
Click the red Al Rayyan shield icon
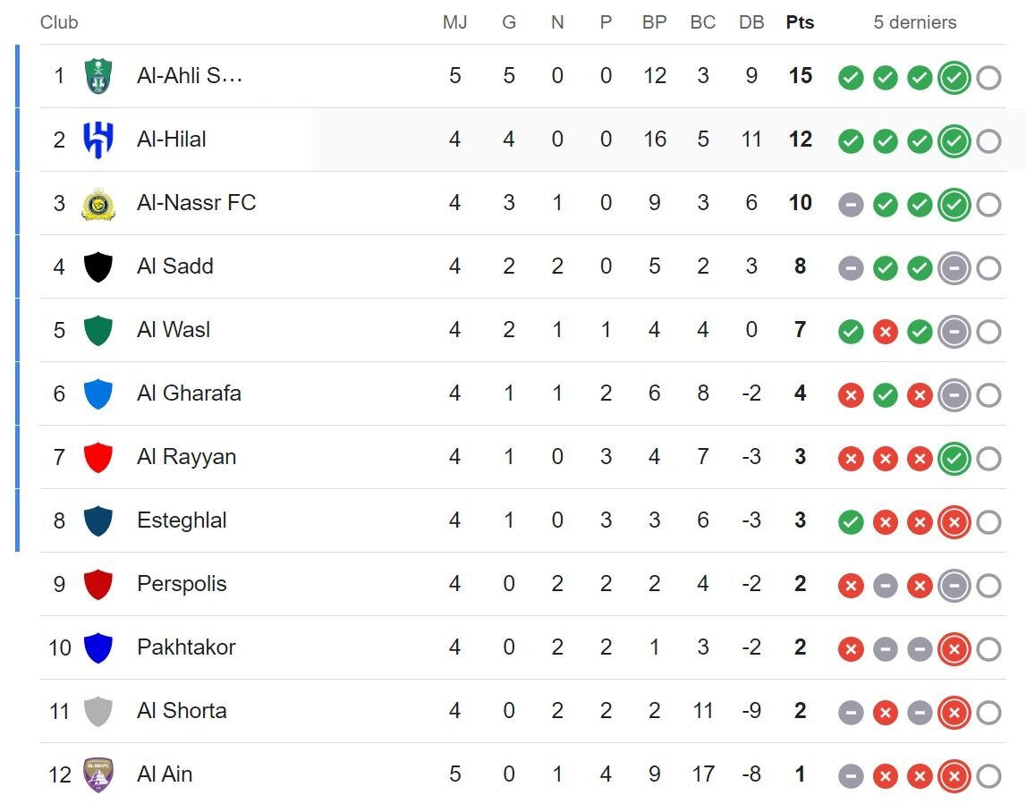98,458
